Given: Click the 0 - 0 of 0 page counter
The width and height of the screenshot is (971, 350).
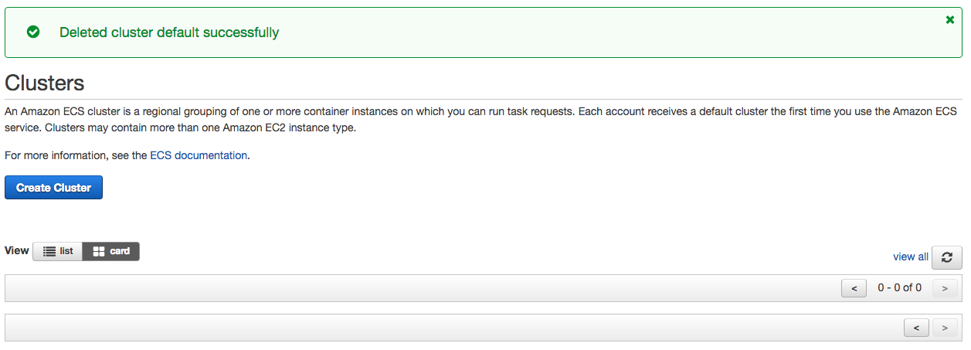Looking at the screenshot, I should 899,287.
